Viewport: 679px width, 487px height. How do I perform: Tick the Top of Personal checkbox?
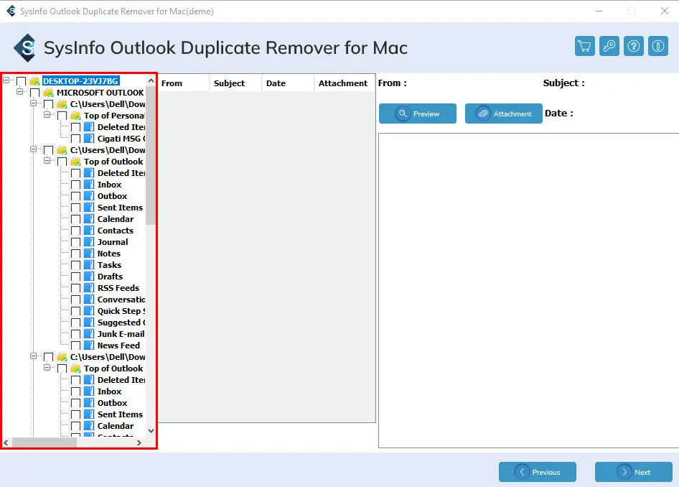pos(62,116)
